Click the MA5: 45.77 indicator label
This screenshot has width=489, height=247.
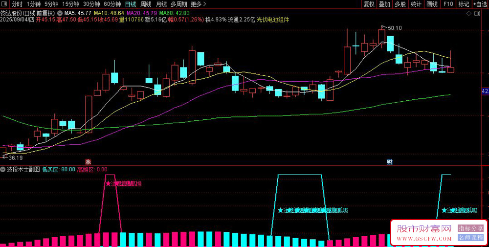tap(78, 13)
